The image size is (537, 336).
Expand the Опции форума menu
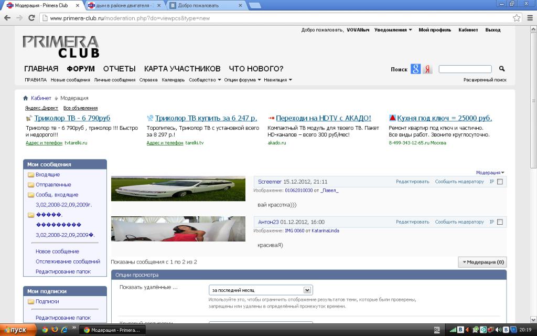[242, 80]
